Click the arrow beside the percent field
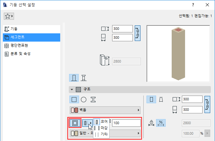Image resolution: width=215 pixels, height=141 pixels. tap(207, 133)
